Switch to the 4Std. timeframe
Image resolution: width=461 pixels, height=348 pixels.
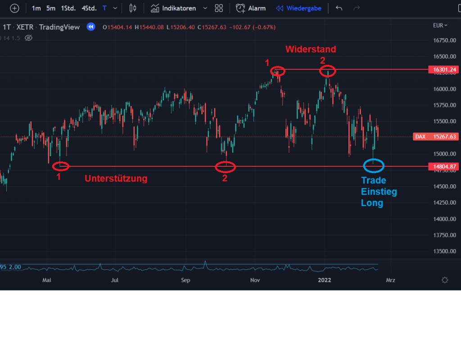coord(89,8)
